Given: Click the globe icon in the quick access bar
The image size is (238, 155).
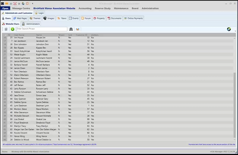Looking at the screenshot, I should point(23,3).
